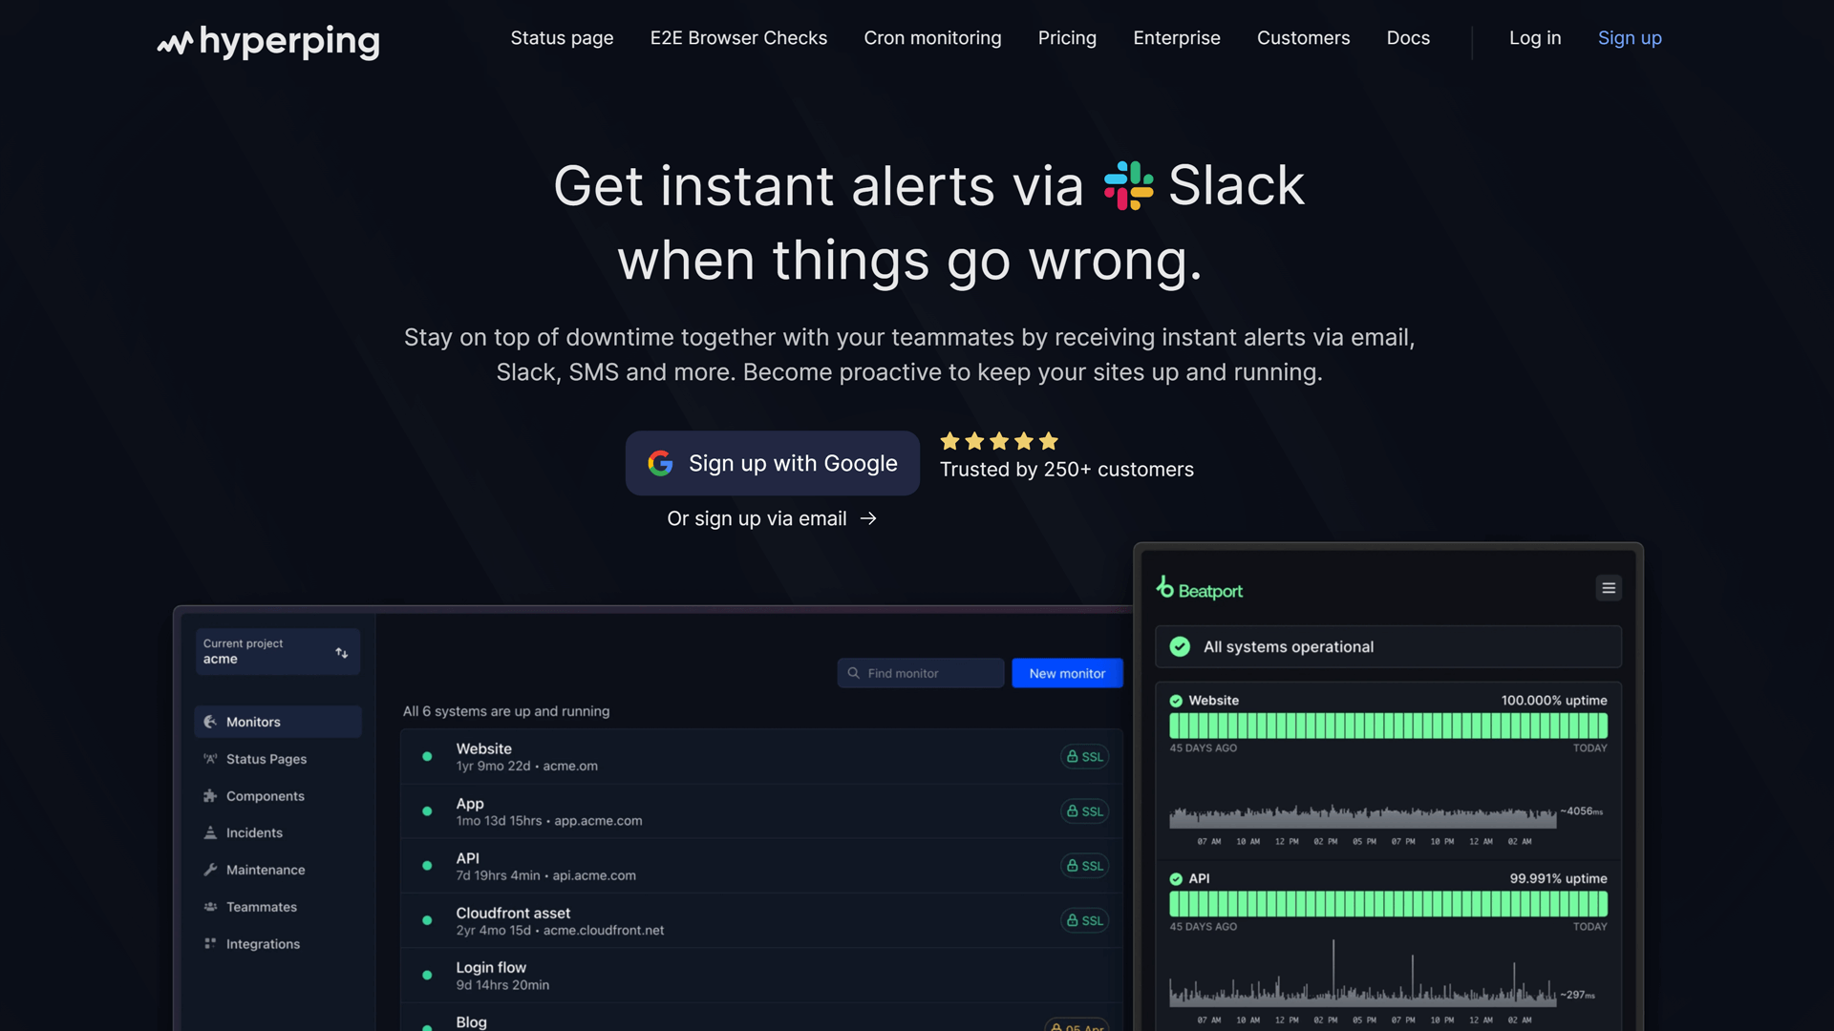Click the Slack logo in headline
This screenshot has width=1834, height=1031.
pyautogui.click(x=1128, y=185)
